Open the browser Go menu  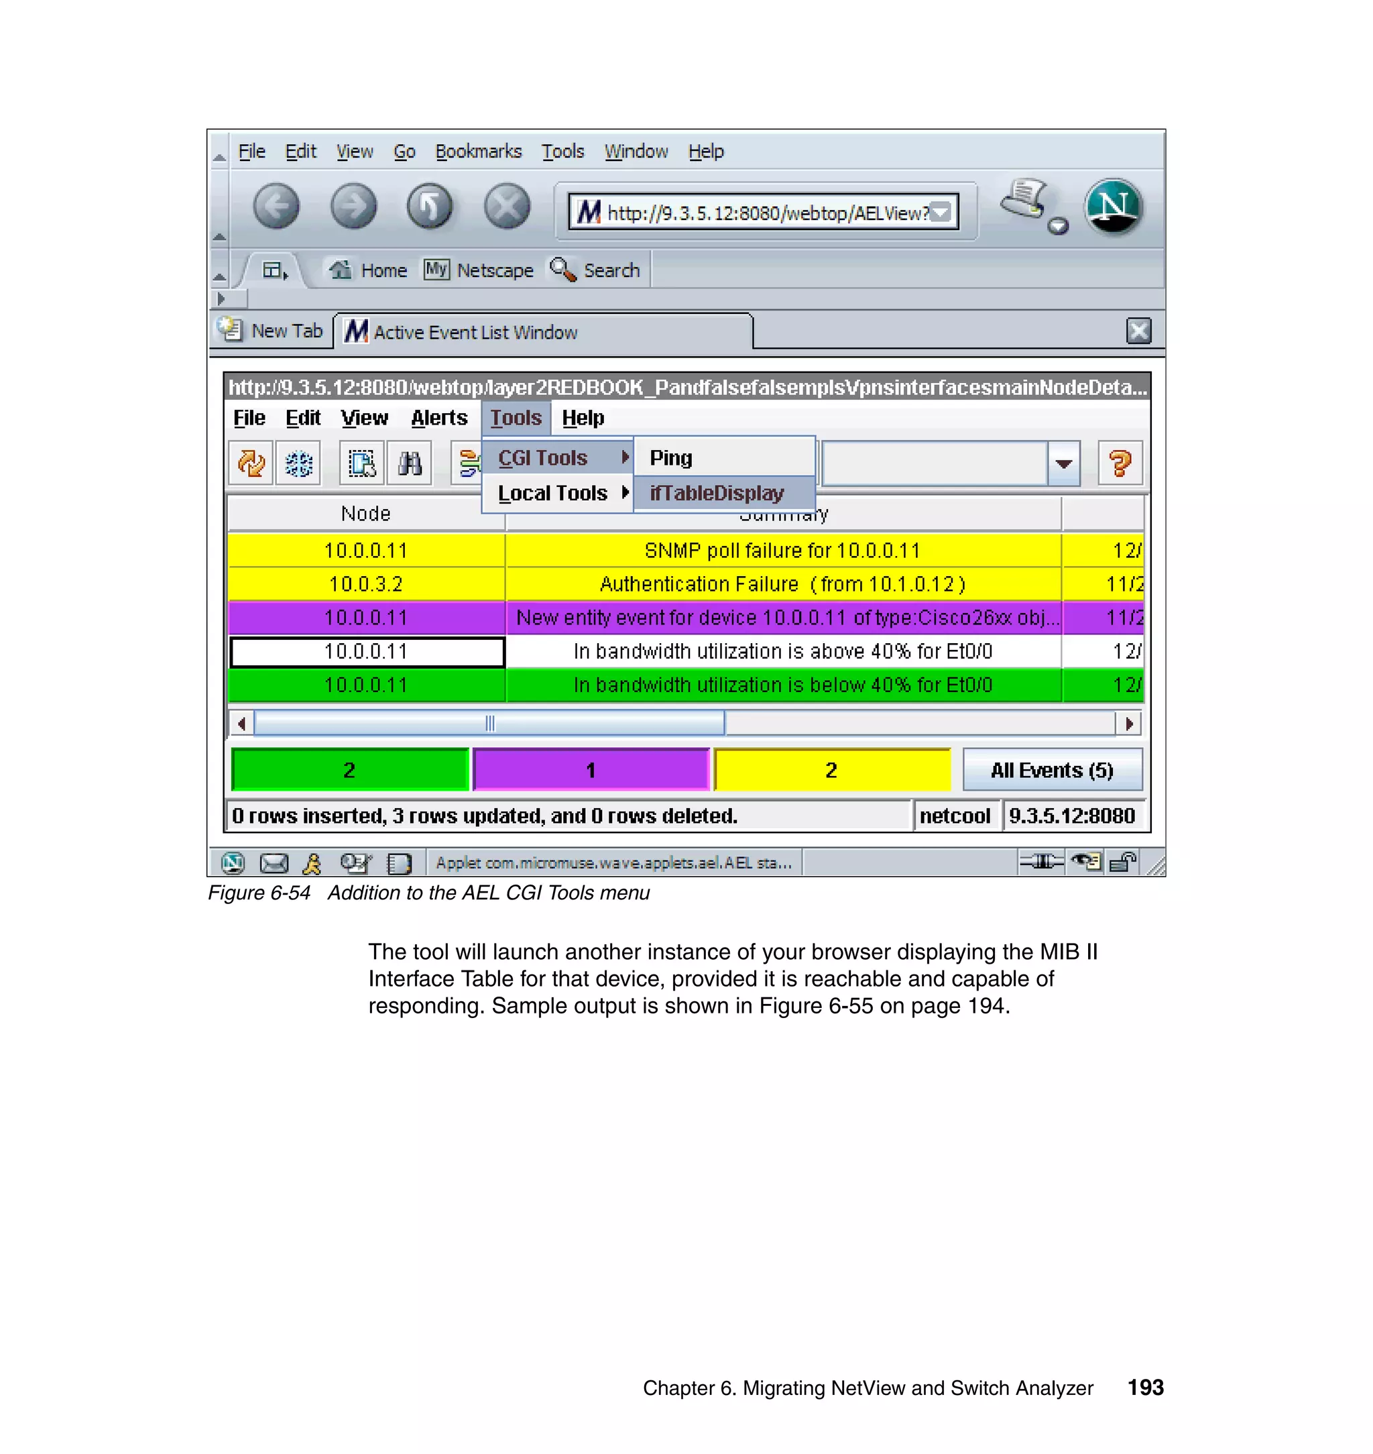pos(404,152)
